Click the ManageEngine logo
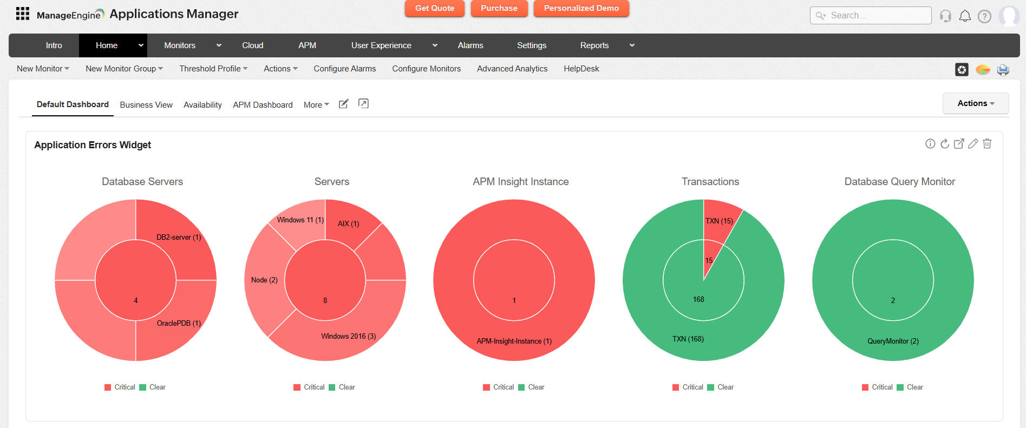 click(70, 15)
